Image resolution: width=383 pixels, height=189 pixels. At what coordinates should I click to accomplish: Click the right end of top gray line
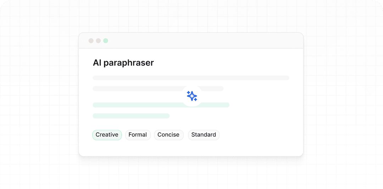(287, 78)
